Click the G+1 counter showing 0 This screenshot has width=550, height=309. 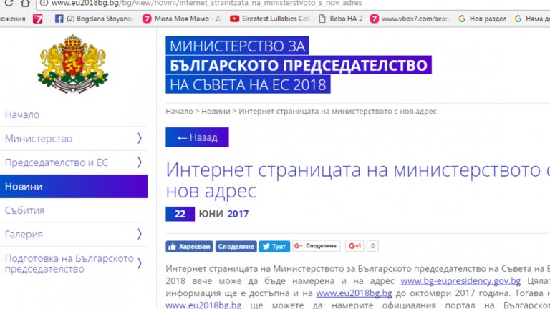(x=372, y=246)
